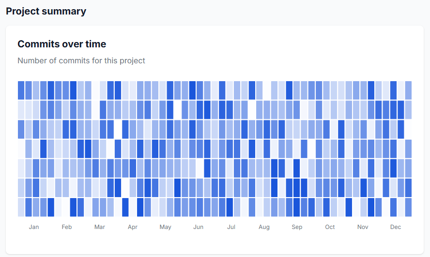Click the Mar axis label

(x=100, y=227)
